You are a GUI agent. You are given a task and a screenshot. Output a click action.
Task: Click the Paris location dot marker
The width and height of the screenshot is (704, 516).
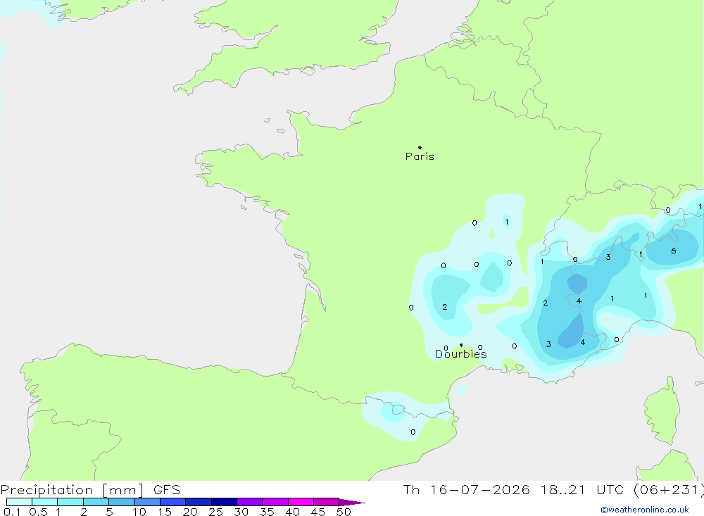pyautogui.click(x=420, y=147)
